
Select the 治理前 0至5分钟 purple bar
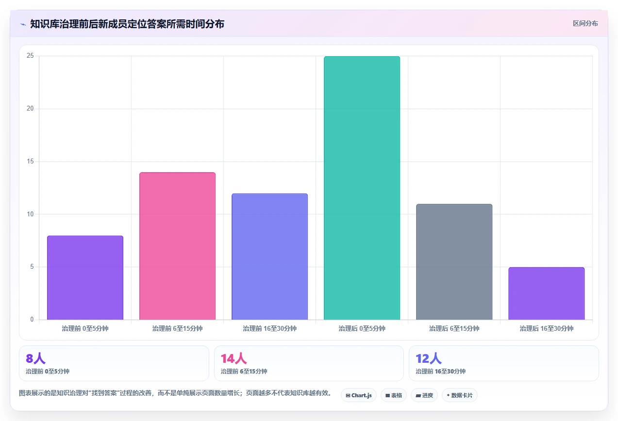[x=85, y=278]
